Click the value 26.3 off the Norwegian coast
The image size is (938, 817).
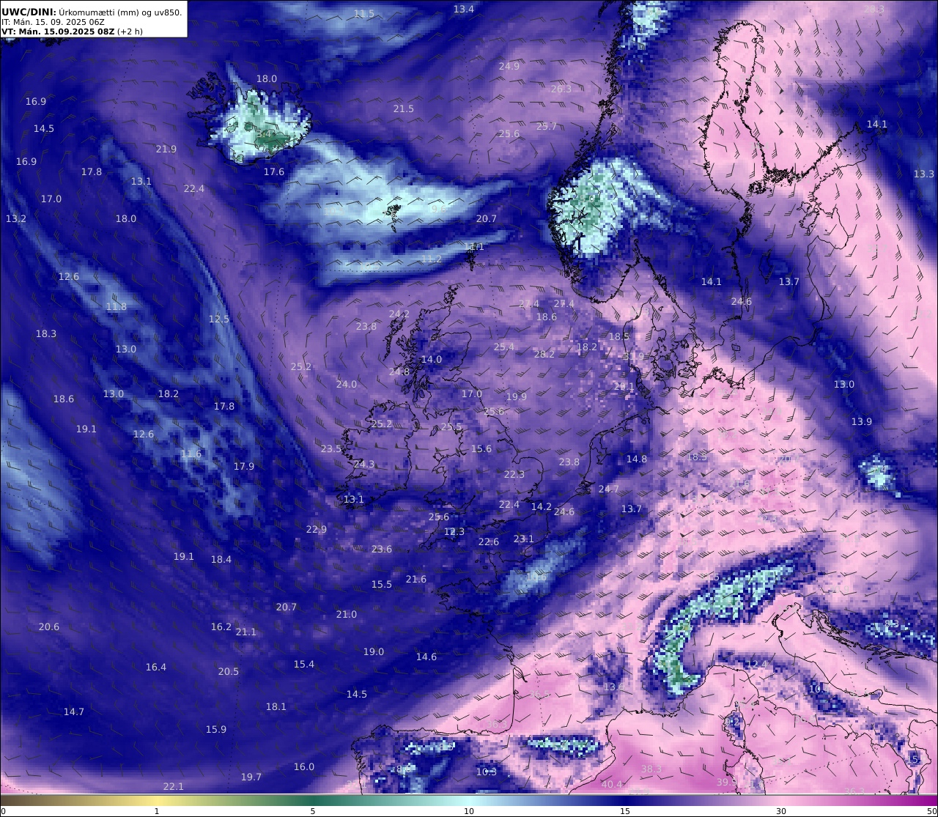click(x=561, y=89)
